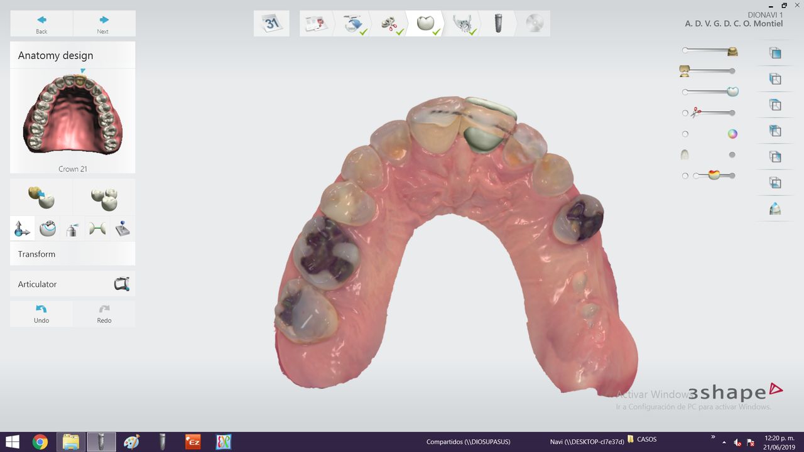
Task: Open the calendar icon in workflow bar
Action: 271,24
